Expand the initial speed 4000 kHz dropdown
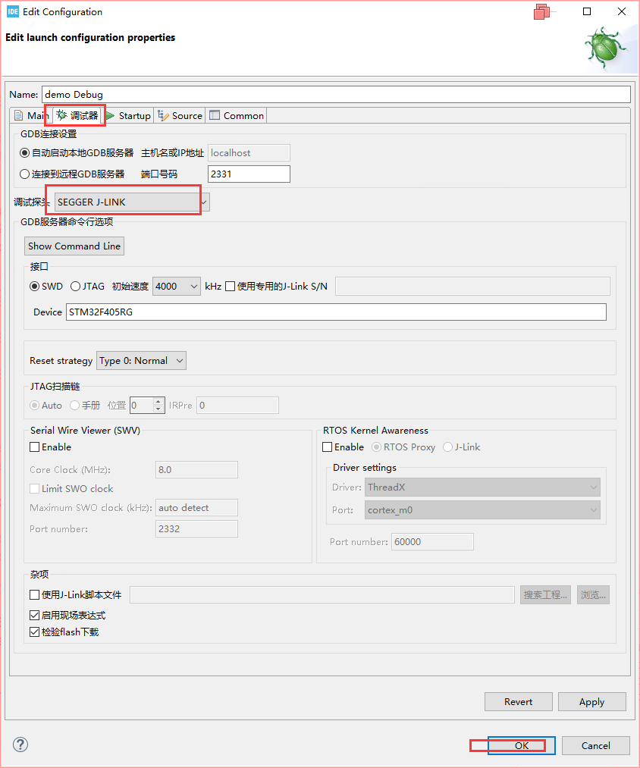 point(177,286)
